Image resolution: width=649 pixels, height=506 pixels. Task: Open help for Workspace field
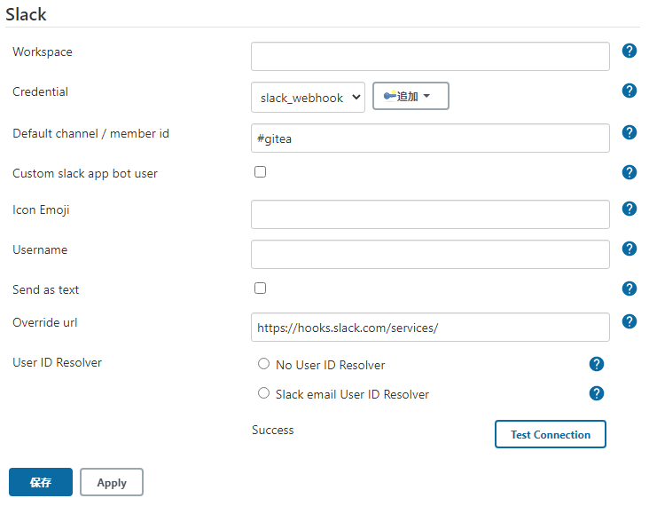[629, 51]
